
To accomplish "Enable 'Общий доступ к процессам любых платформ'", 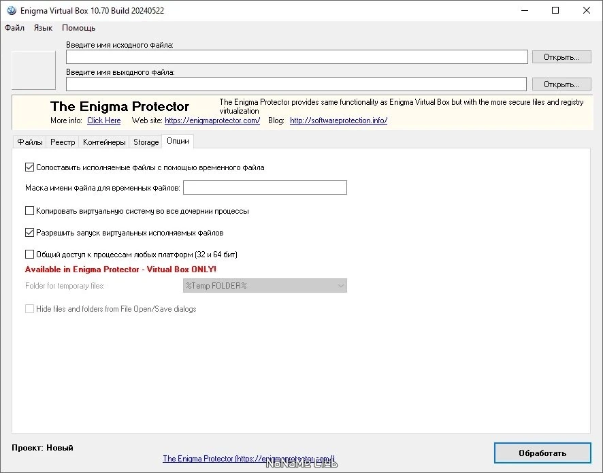I will coord(29,254).
